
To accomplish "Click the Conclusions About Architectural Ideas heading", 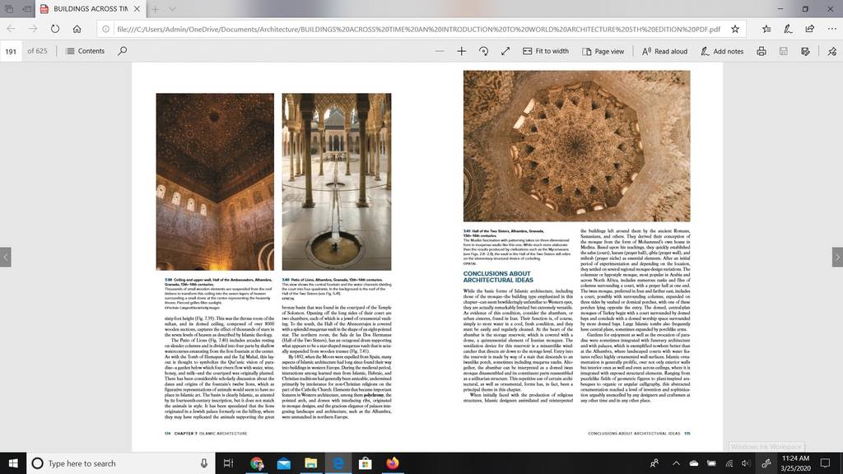I will pos(498,276).
